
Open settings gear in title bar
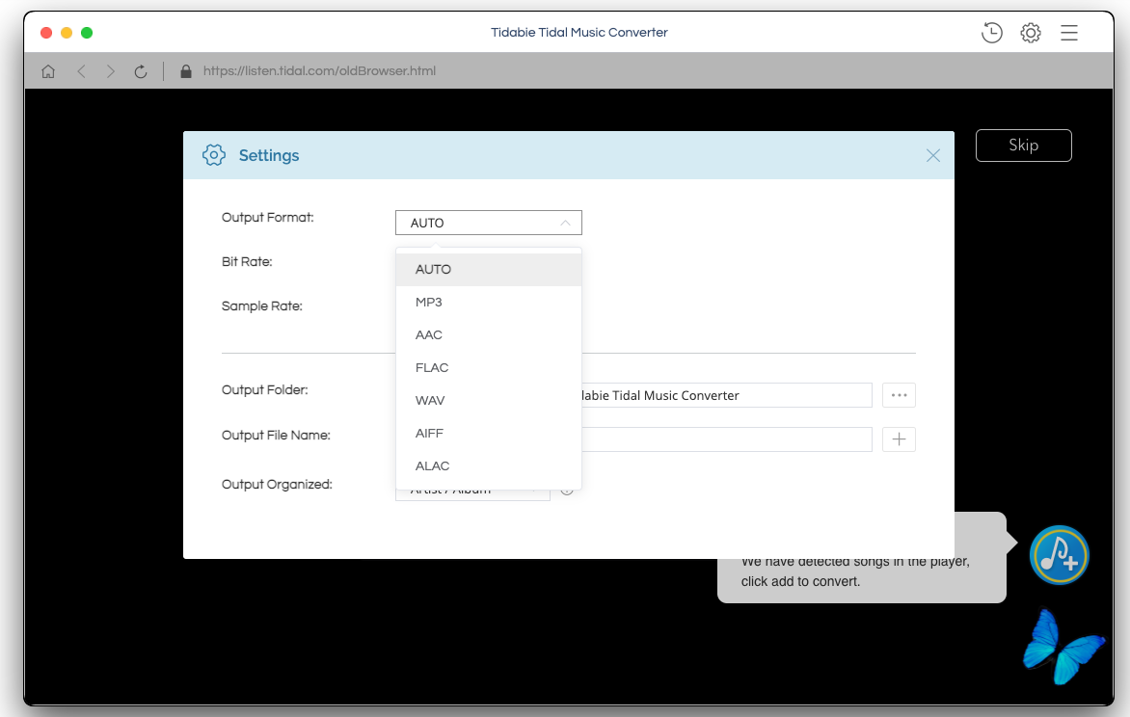coord(1031,33)
